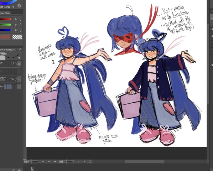Click the Tool property panel title
This screenshot has height=171, width=213.
coord(8,49)
